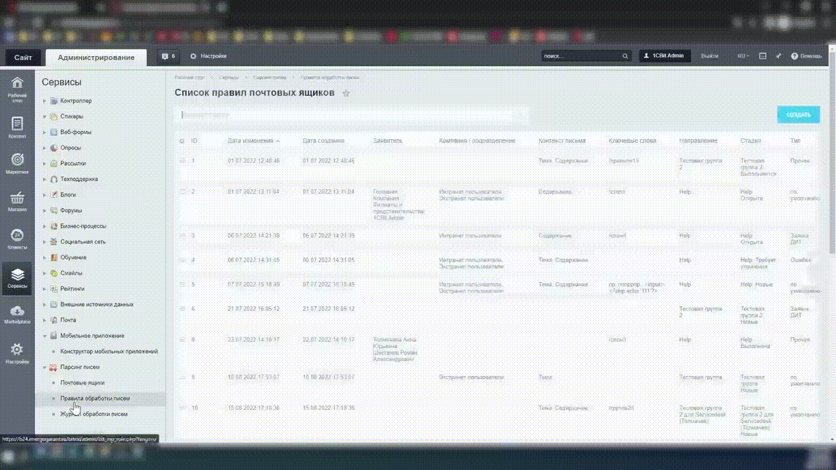836x470 pixels.
Task: Open the Рабочий стол home icon
Action: (17, 89)
